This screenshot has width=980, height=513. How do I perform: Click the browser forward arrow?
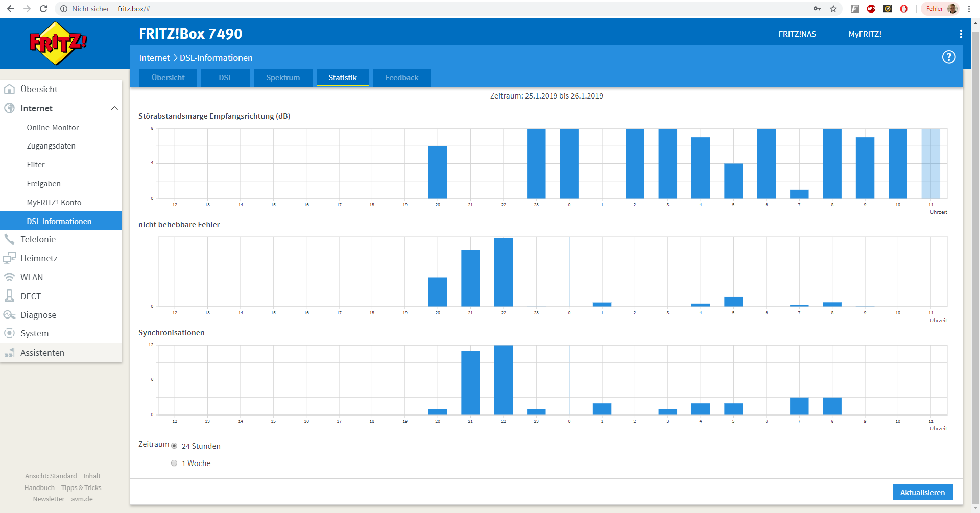coord(27,9)
